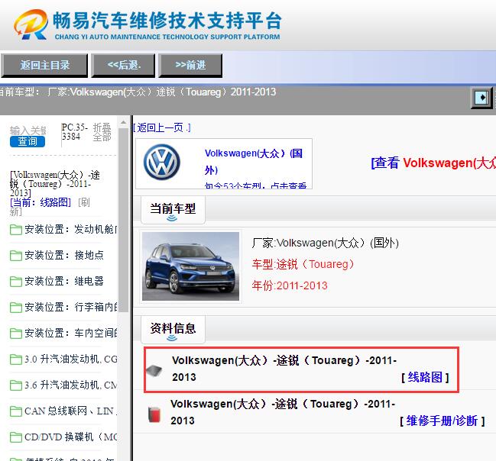
Task: Open the 返回上一页 link
Action: (x=162, y=127)
